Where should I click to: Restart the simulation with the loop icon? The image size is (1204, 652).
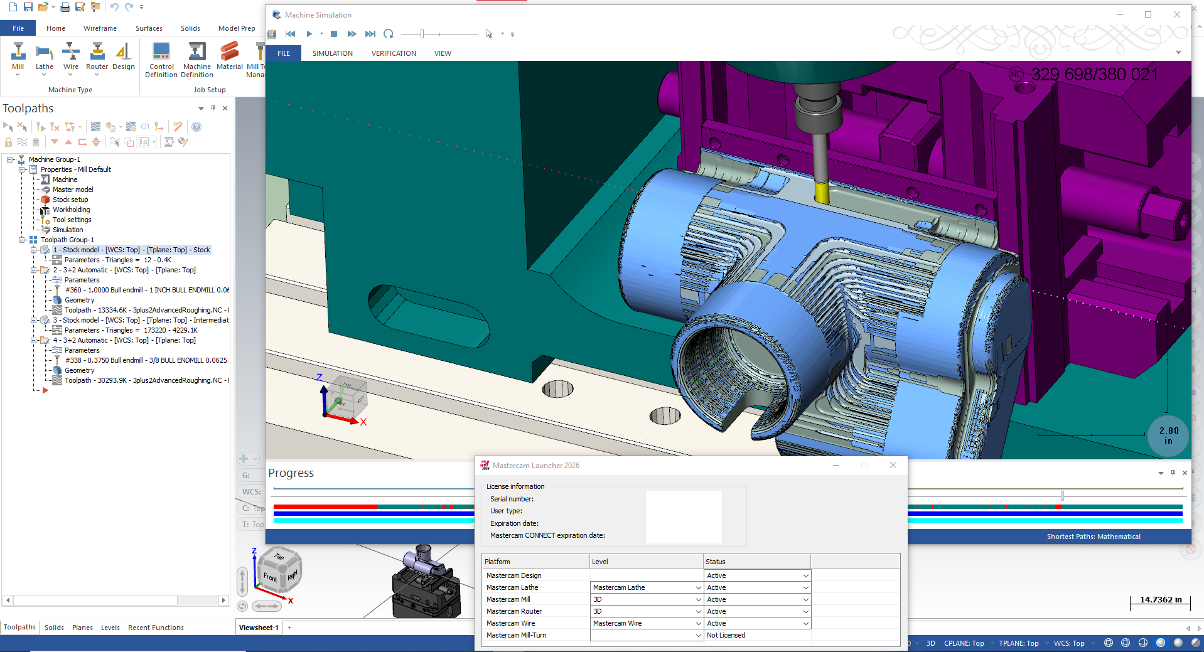389,34
